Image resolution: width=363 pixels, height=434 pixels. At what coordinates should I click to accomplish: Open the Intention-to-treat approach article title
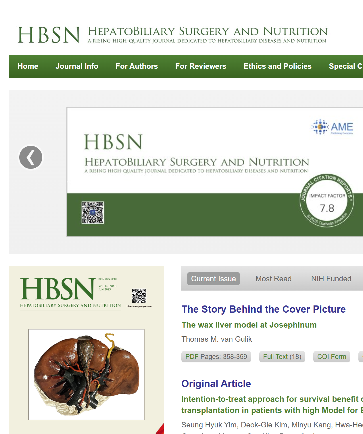tap(272, 405)
